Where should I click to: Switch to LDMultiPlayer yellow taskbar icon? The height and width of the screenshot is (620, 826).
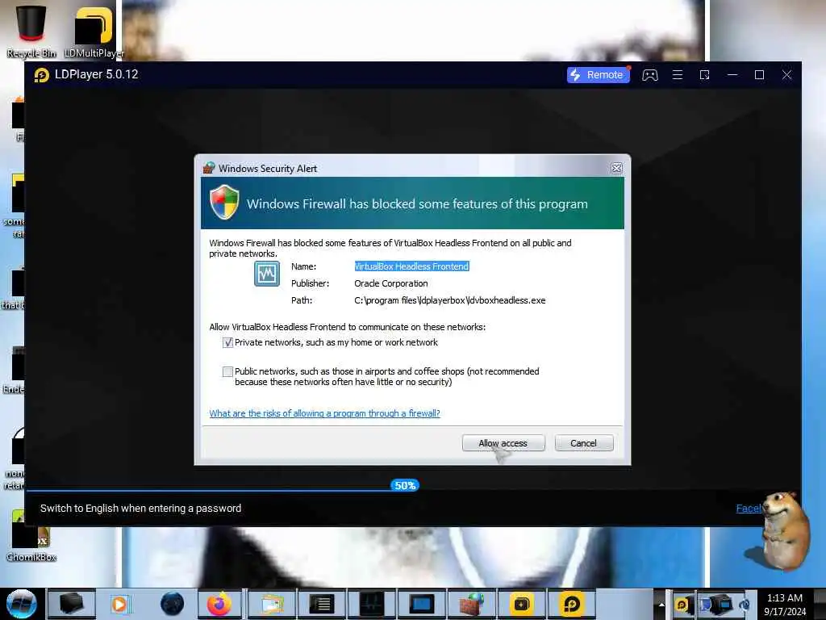coord(522,604)
